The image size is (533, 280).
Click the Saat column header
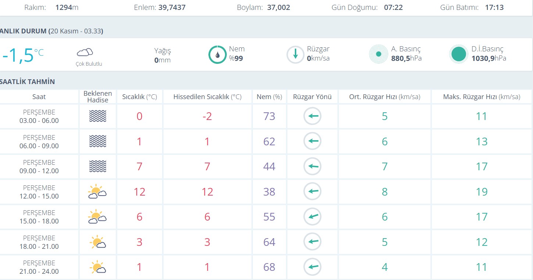coord(39,97)
